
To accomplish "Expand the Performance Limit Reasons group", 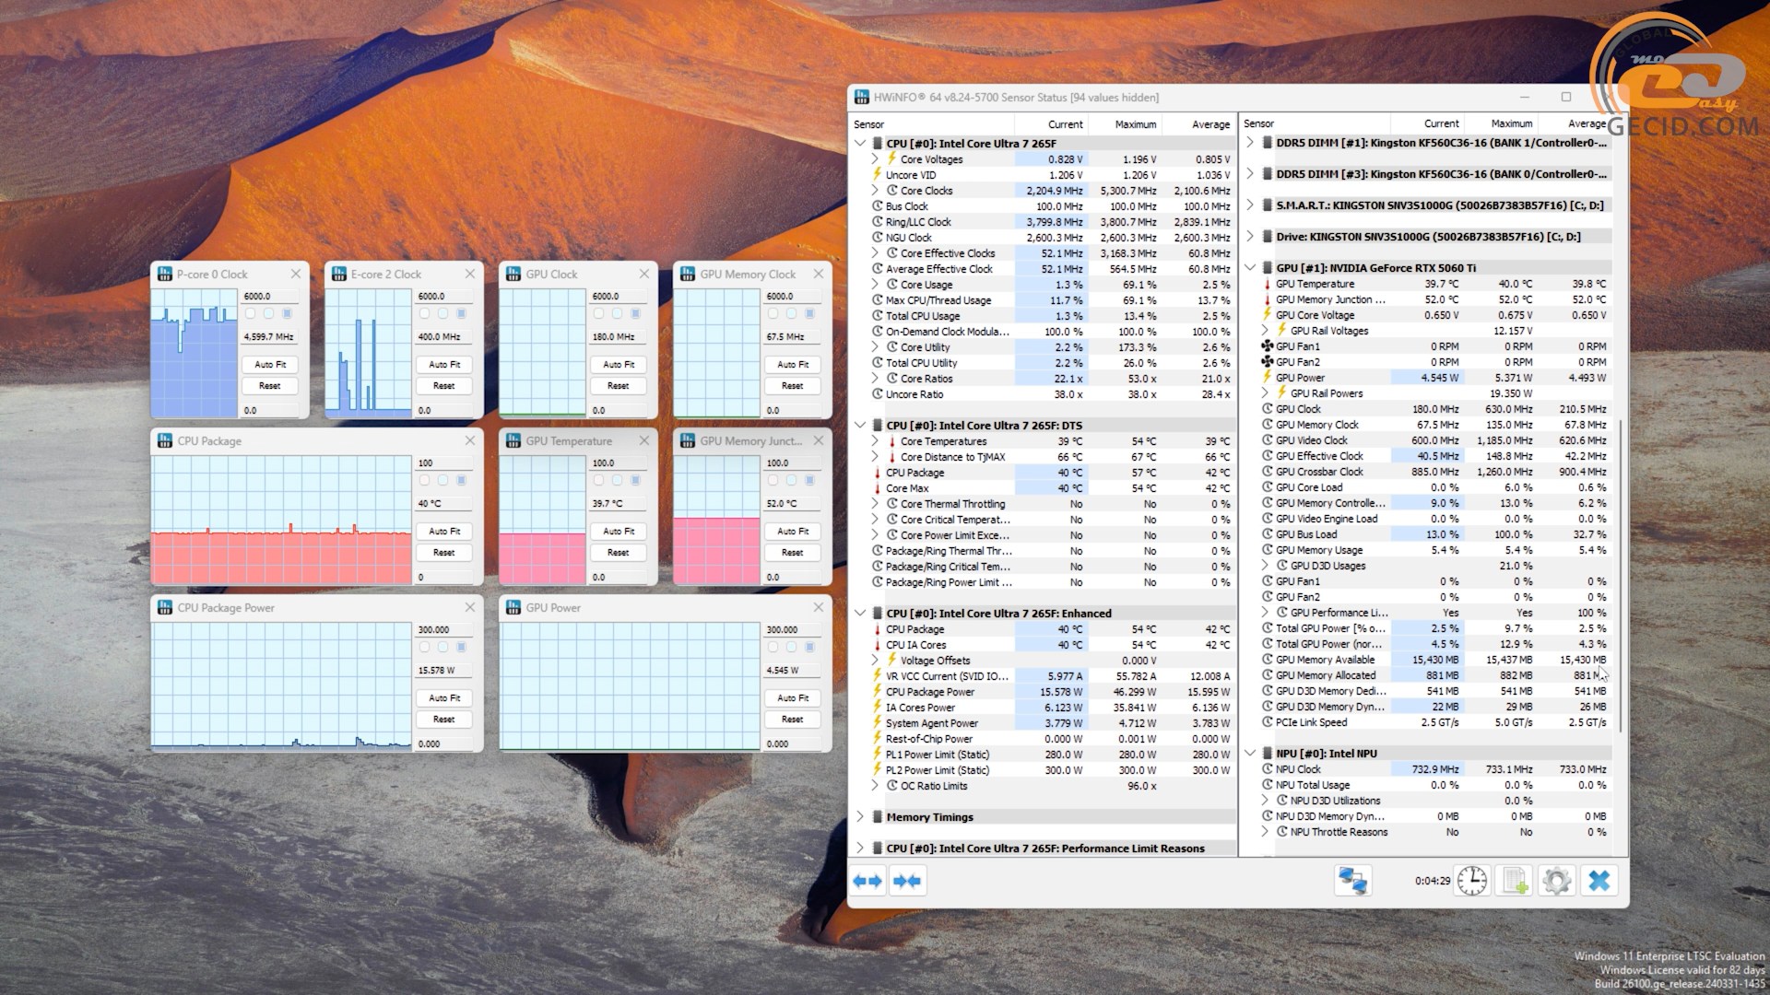I will (x=860, y=849).
